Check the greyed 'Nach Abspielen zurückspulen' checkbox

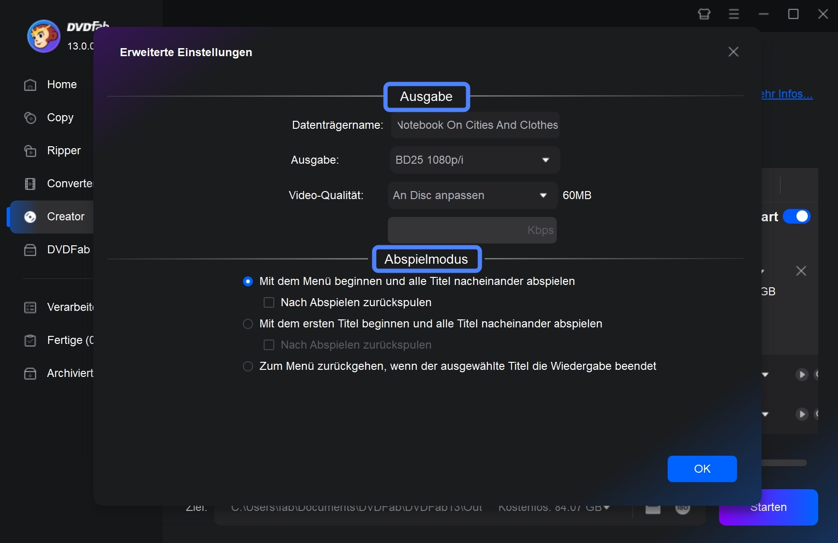tap(269, 345)
